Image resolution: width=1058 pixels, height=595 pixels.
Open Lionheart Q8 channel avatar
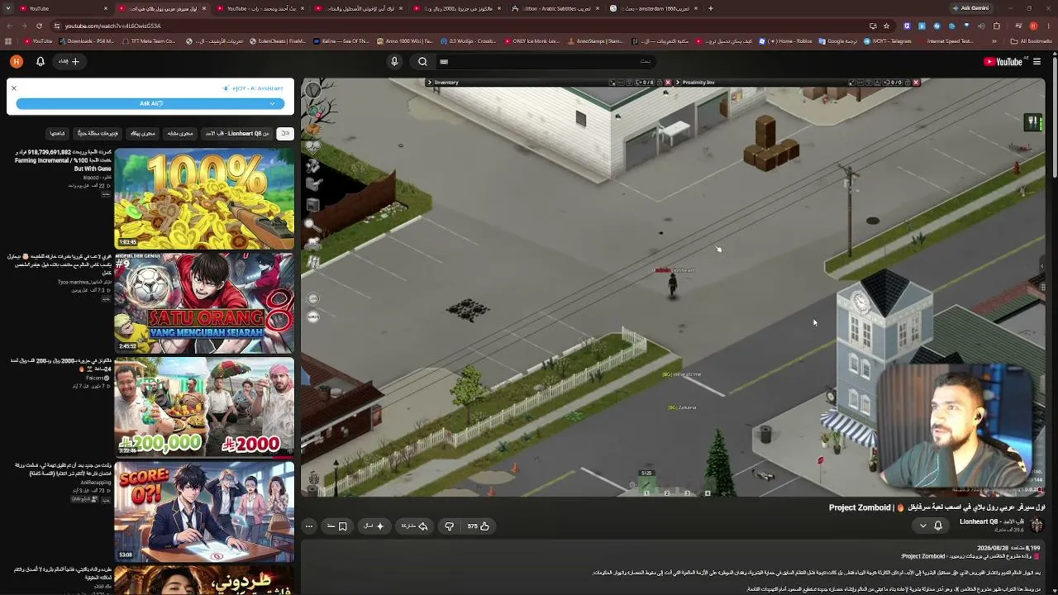(1037, 525)
